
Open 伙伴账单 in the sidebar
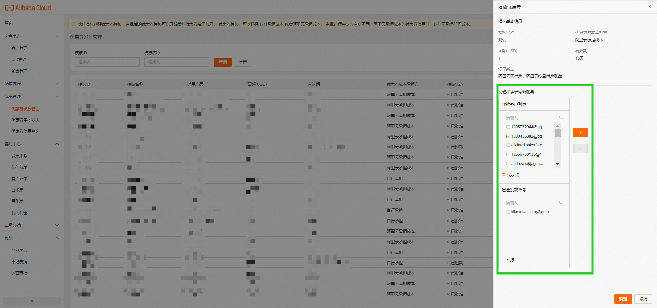coord(20,167)
